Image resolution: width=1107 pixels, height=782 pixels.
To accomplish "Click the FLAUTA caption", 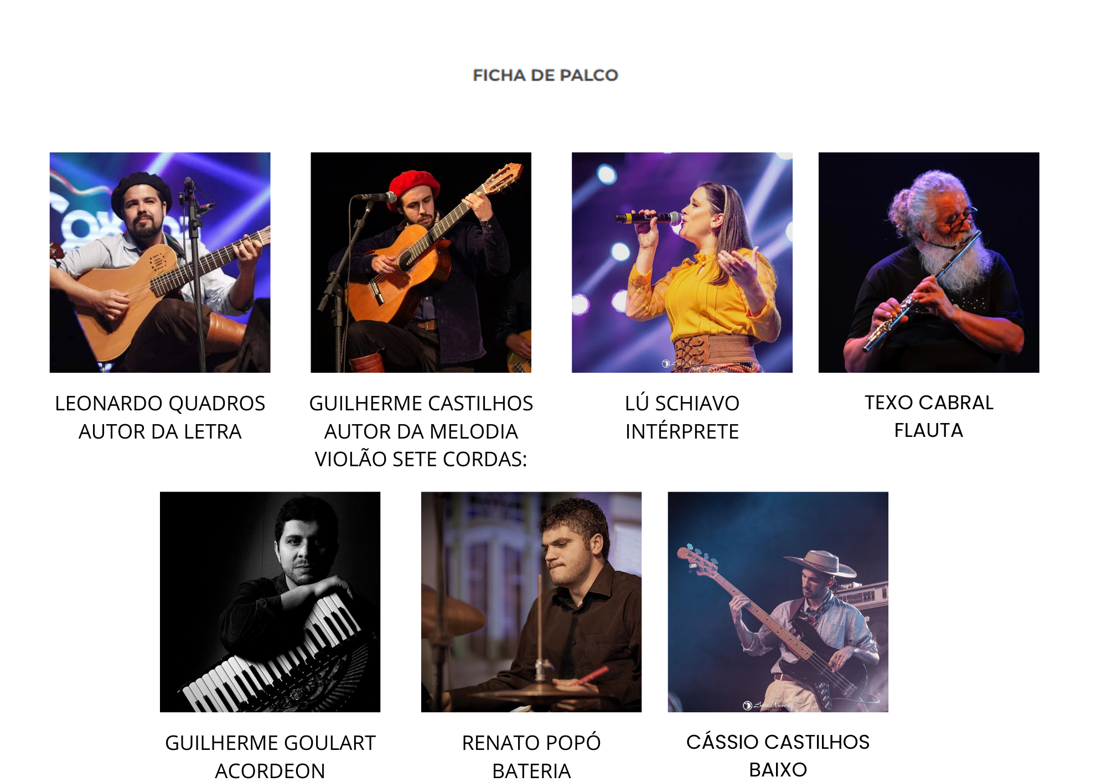I will tap(929, 430).
